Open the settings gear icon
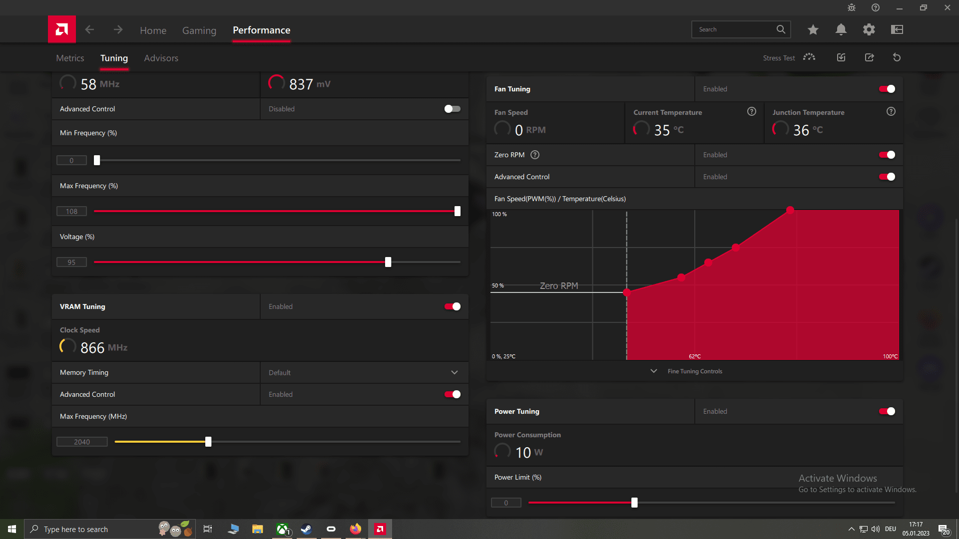 [869, 29]
